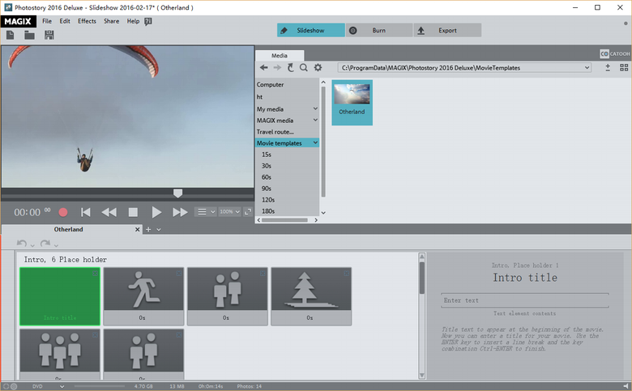Open Media browser settings gear
This screenshot has width=632, height=391.
(x=318, y=68)
